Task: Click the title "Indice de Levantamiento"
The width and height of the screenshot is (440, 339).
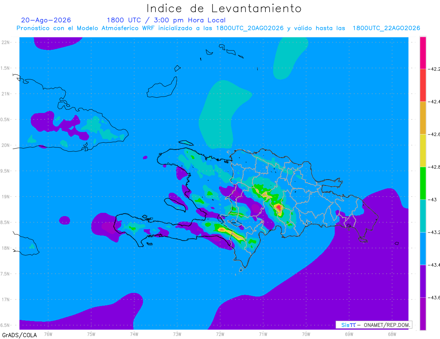Action: tap(224, 8)
